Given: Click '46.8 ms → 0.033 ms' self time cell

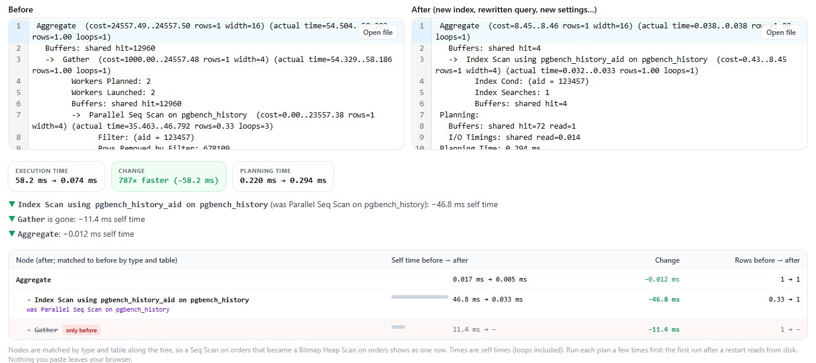Looking at the screenshot, I should [488, 300].
